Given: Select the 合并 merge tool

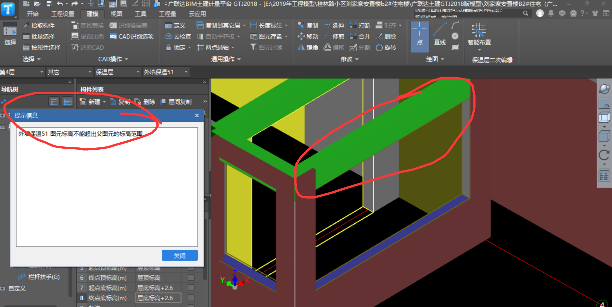Looking at the screenshot, I should click(360, 37).
